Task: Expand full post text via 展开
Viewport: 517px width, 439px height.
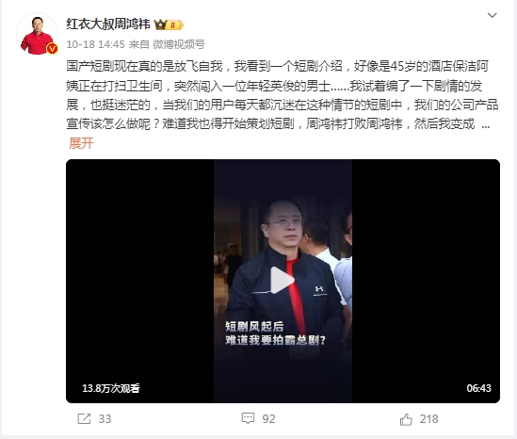Action: pyautogui.click(x=81, y=143)
